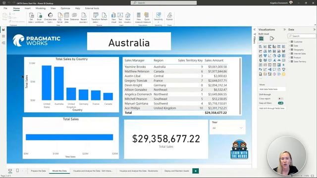Open the File menu
Image resolution: width=317 pixels, height=178 pixels.
(x=5, y=8)
